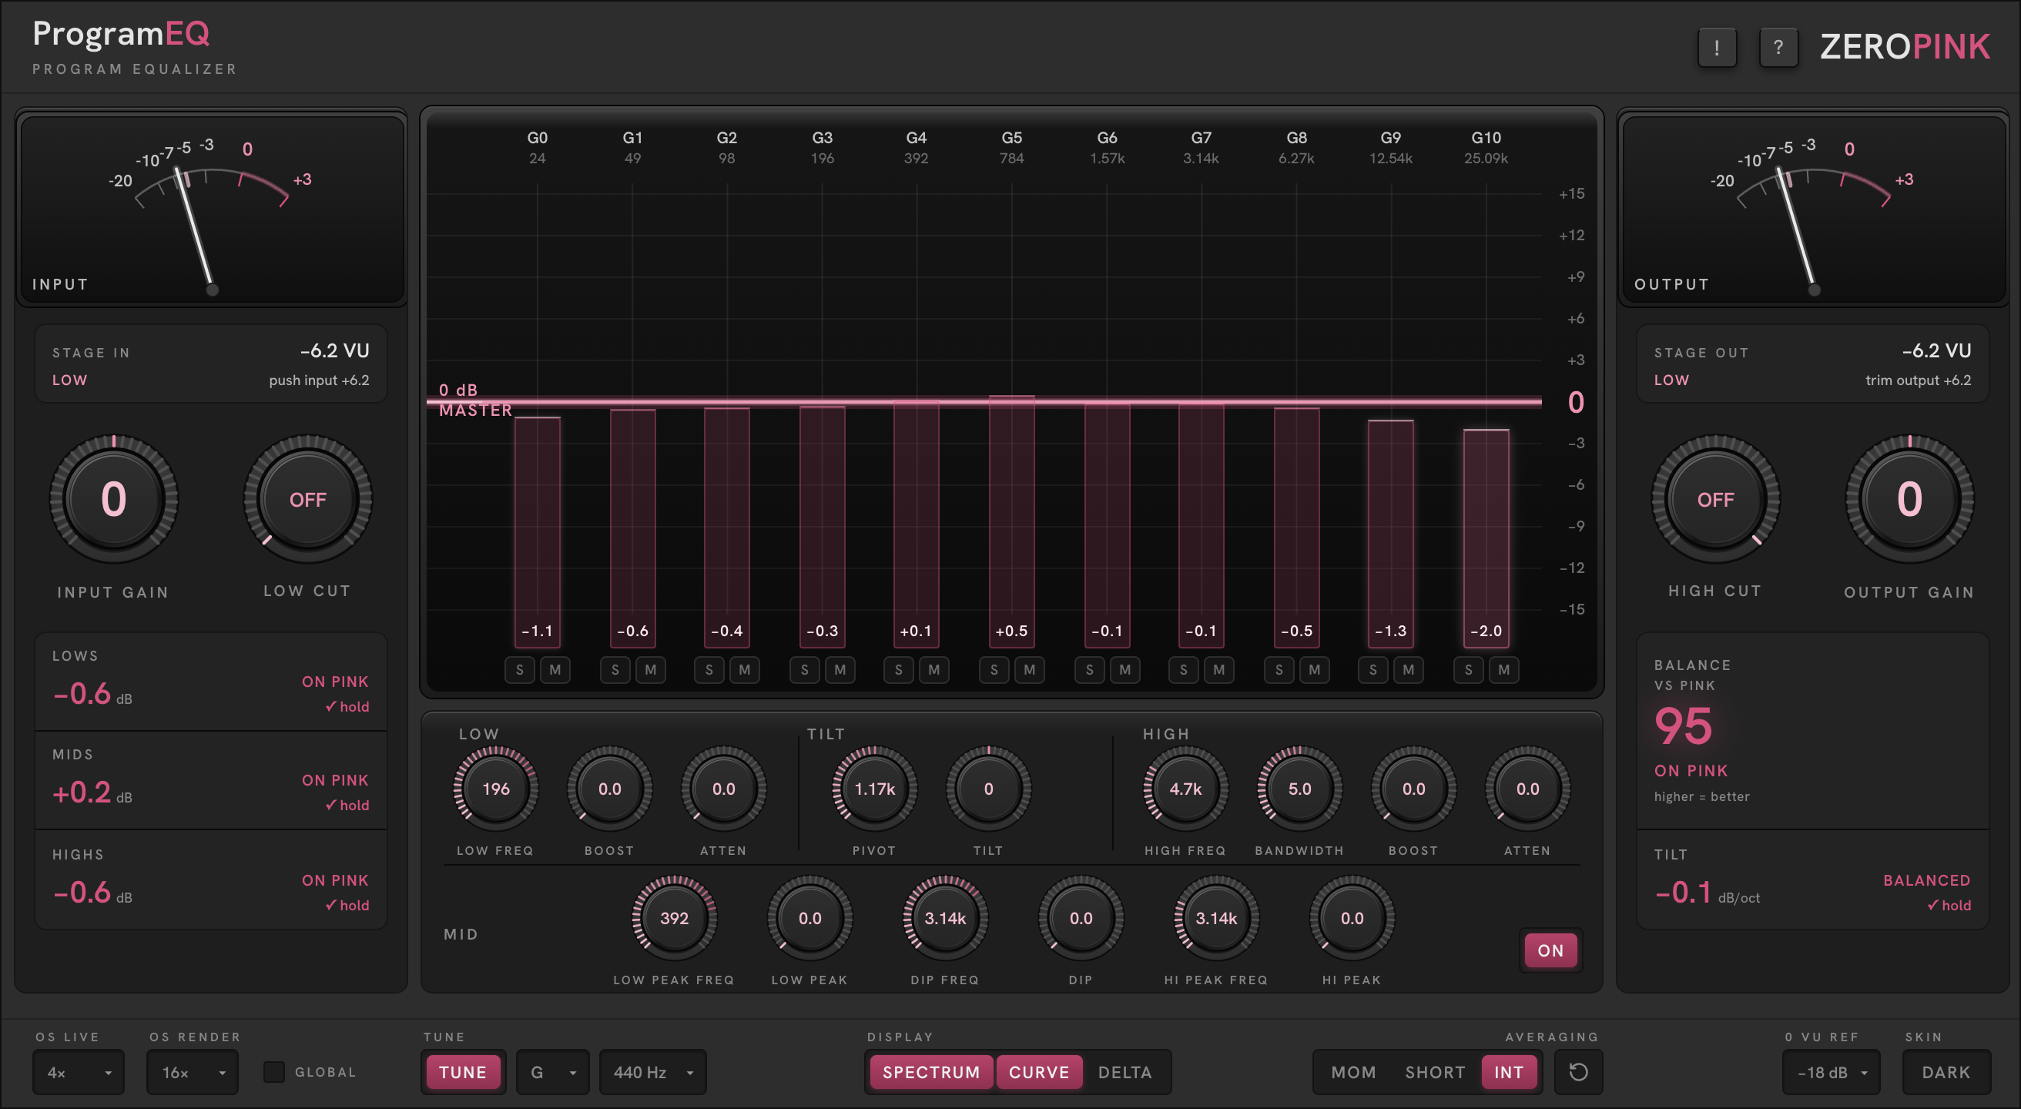Click the INPUT GAIN knob

114,499
